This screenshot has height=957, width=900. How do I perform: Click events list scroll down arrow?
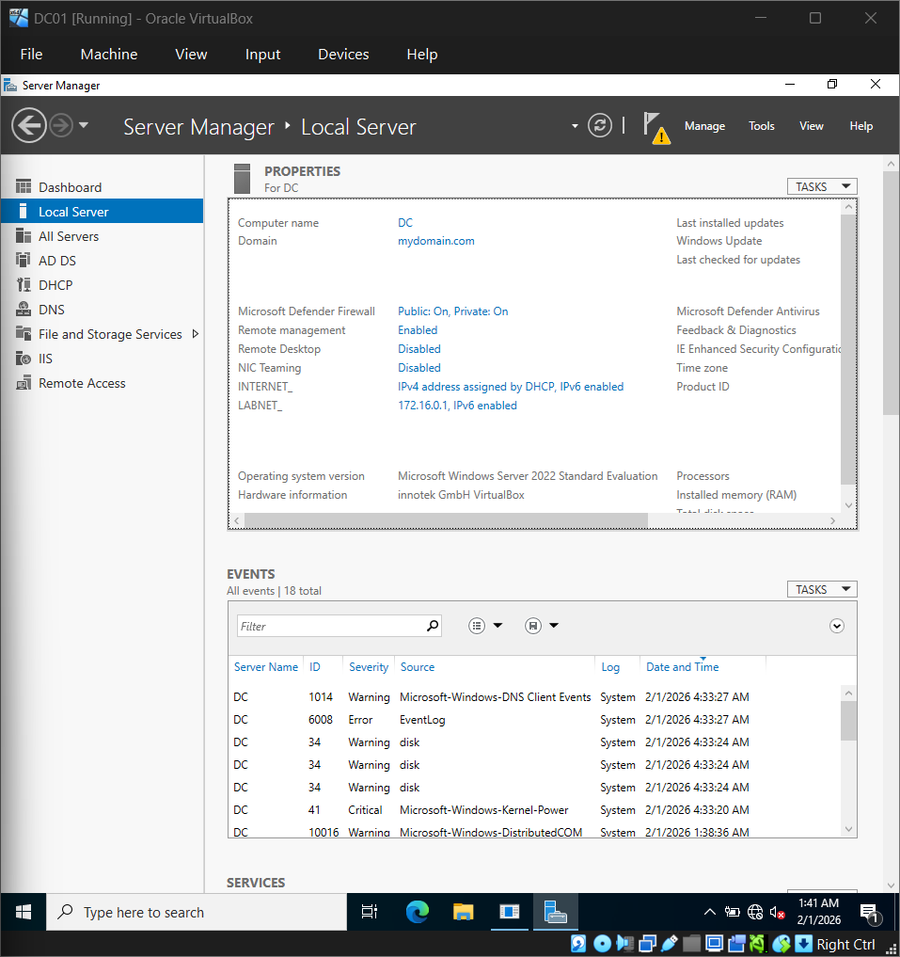pyautogui.click(x=848, y=829)
